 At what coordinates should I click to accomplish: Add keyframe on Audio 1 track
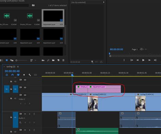(x=30, y=122)
